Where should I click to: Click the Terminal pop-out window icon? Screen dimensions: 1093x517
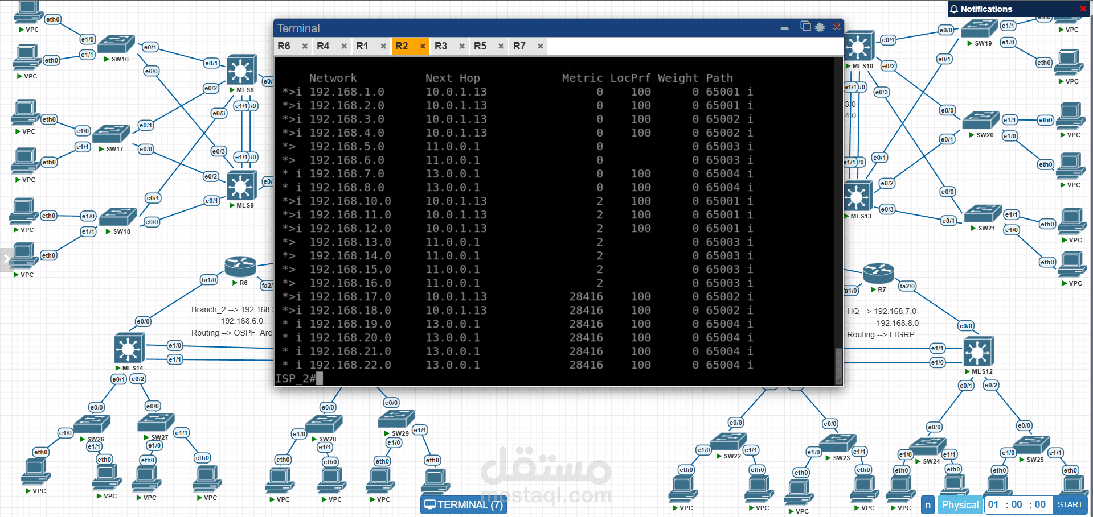[x=805, y=26]
